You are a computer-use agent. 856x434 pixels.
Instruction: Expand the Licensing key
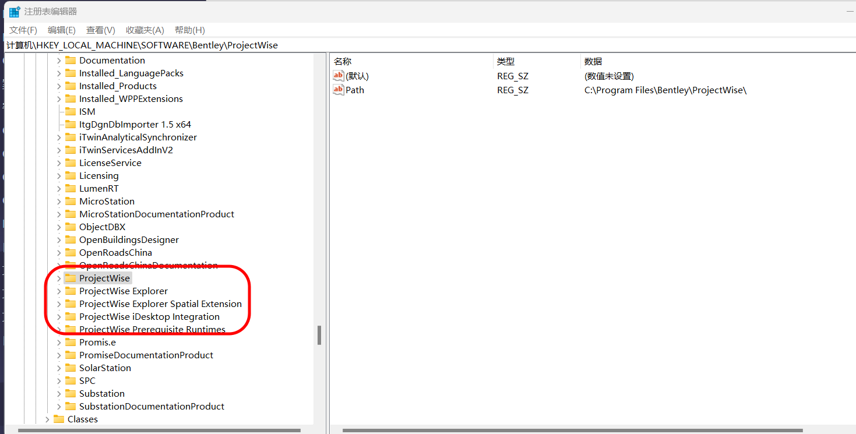click(59, 175)
